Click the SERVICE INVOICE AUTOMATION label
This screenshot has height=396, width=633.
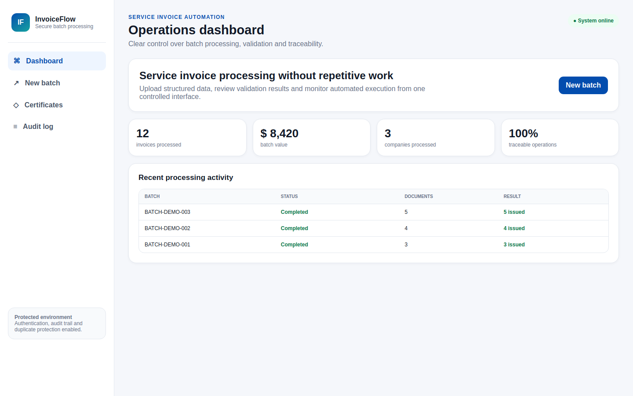click(176, 17)
